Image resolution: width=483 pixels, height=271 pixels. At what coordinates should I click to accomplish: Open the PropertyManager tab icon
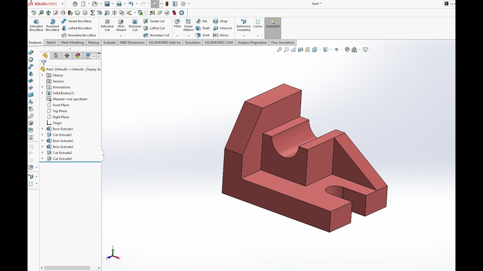pos(56,56)
